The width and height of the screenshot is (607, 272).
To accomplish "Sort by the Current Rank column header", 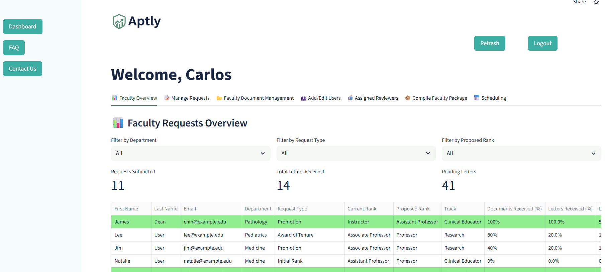I will pos(369,209).
